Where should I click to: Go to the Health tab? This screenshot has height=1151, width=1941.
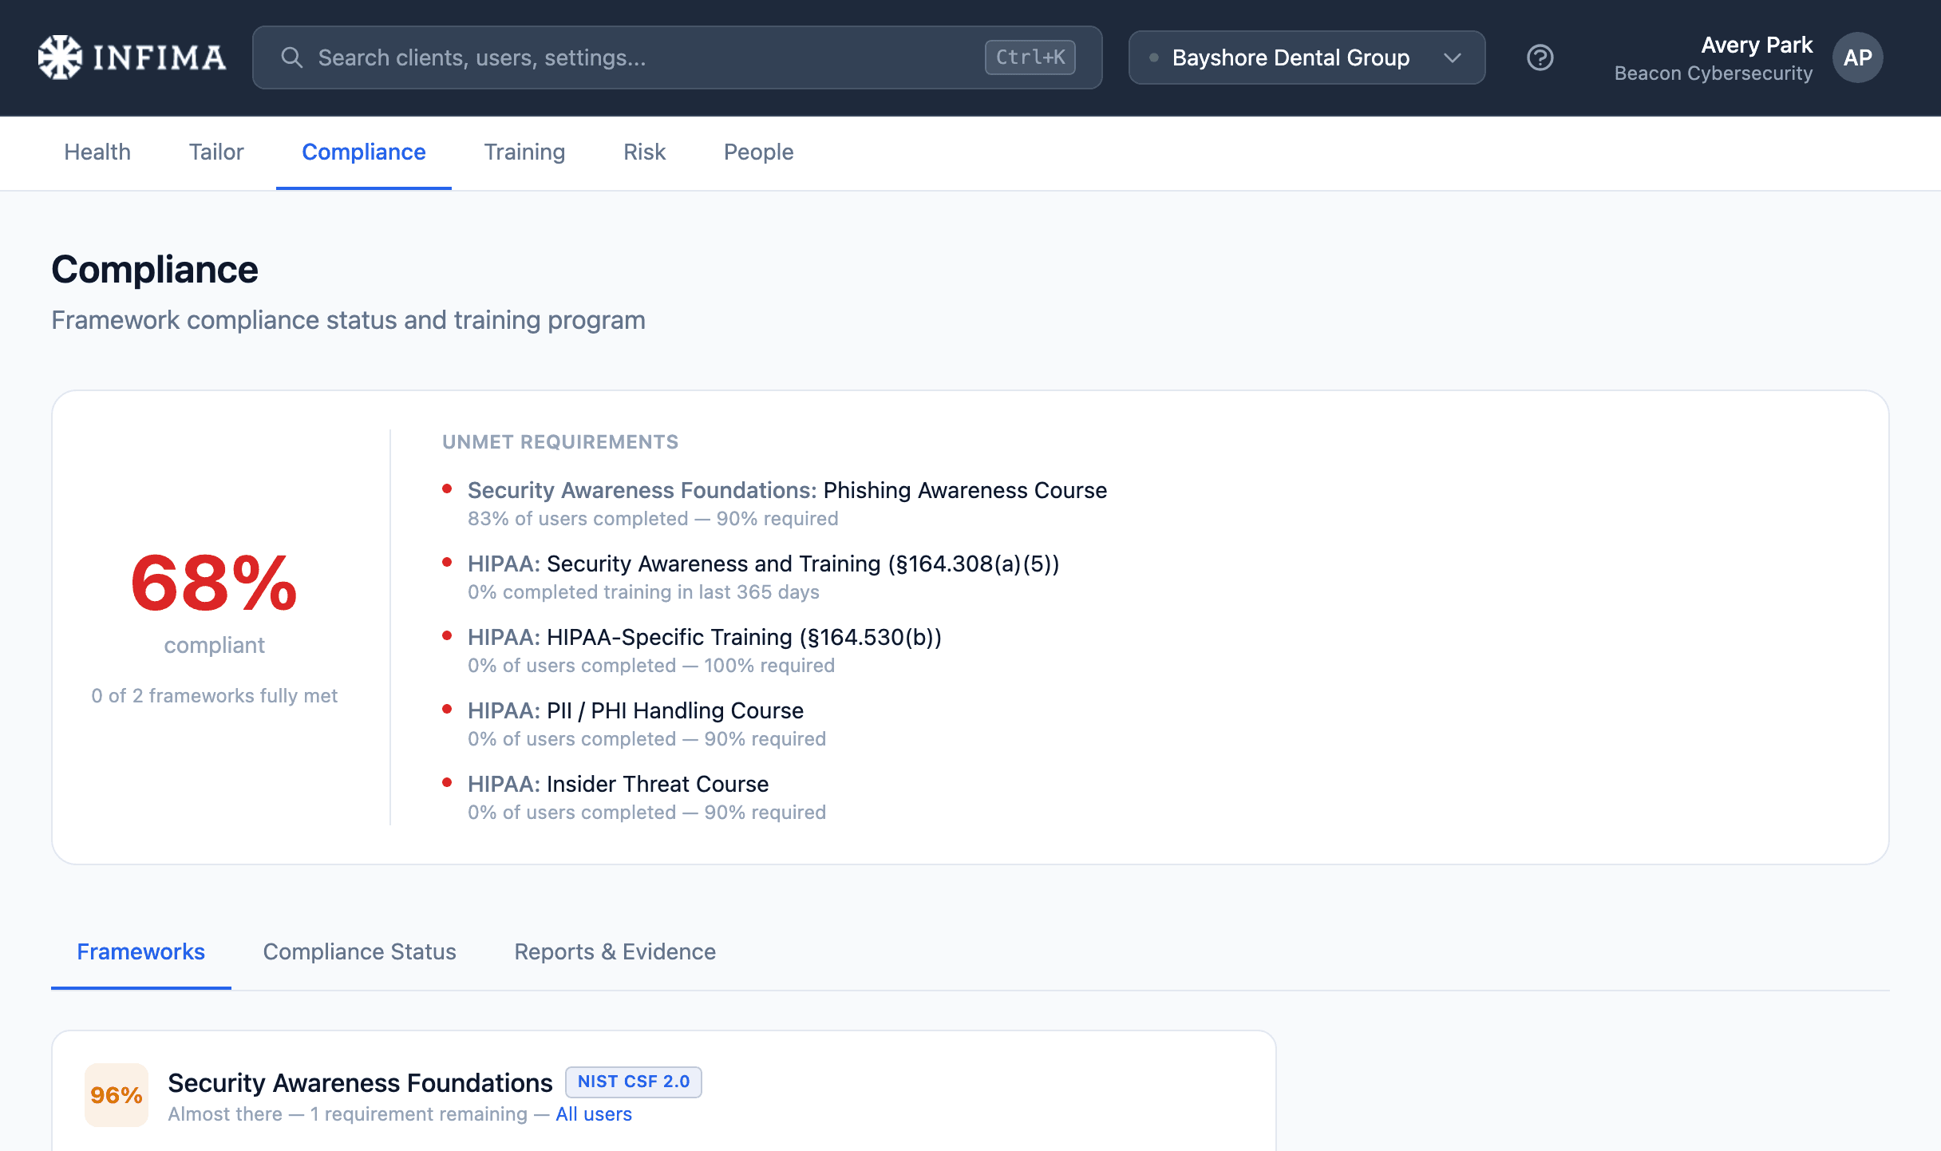click(x=97, y=152)
